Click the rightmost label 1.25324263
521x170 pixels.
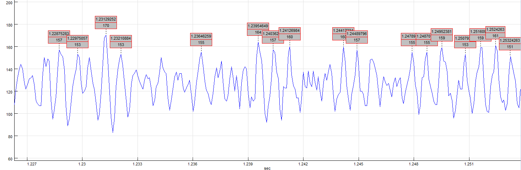coord(510,44)
